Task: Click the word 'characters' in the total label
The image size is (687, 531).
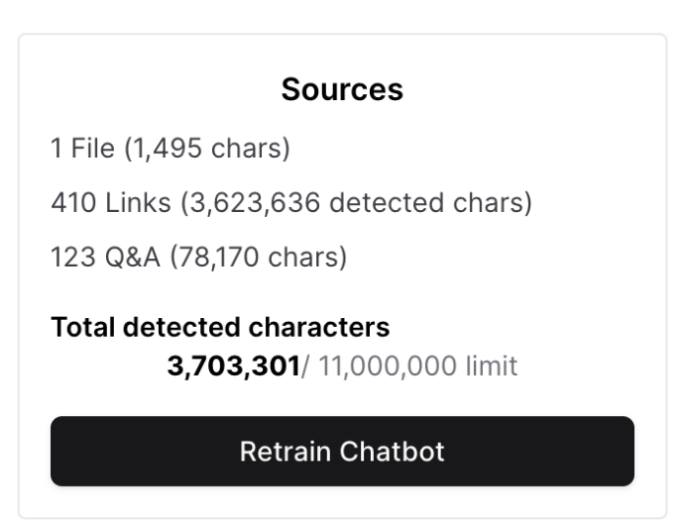Action: pyautogui.click(x=319, y=327)
